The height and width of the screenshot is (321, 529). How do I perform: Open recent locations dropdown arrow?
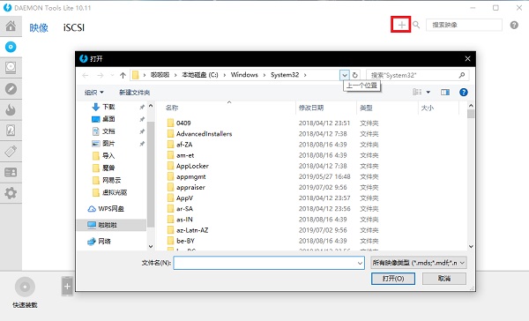click(x=112, y=75)
